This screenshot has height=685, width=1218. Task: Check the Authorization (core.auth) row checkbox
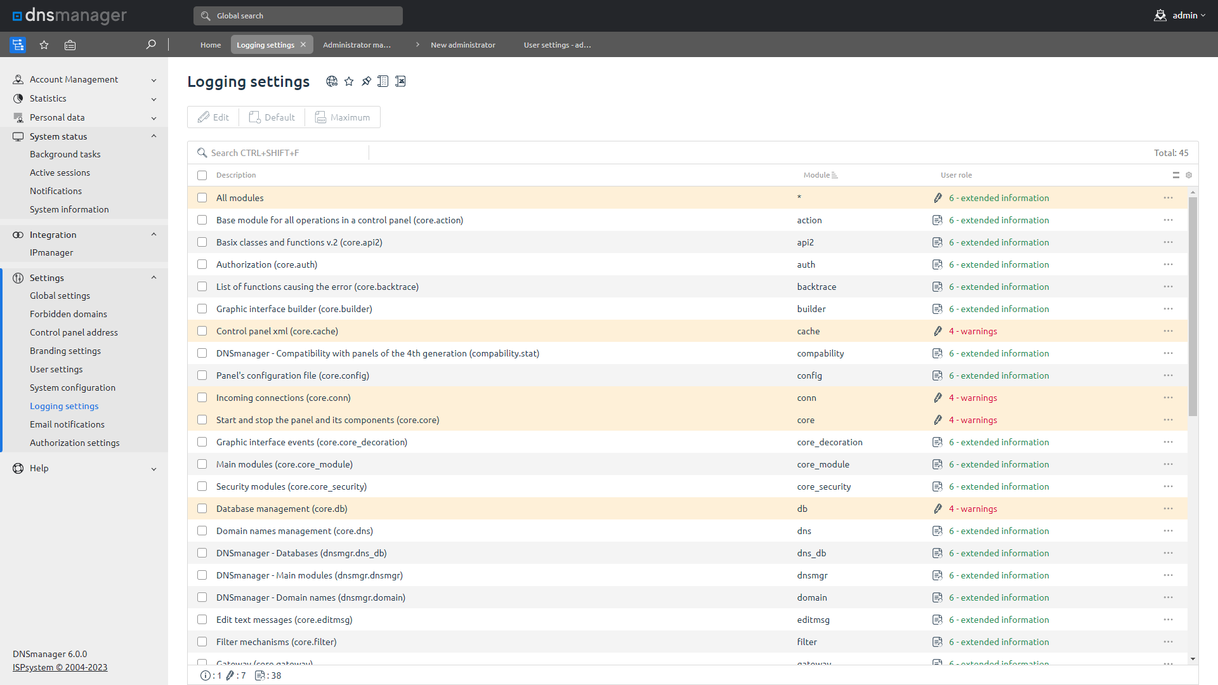click(x=202, y=264)
